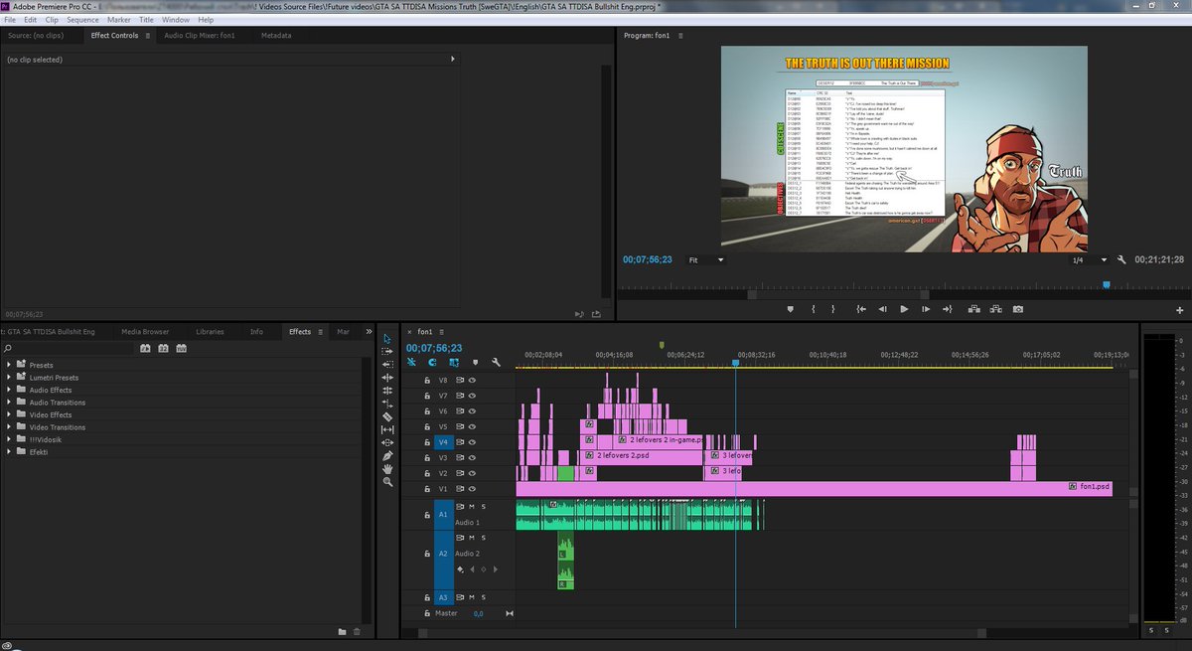Image resolution: width=1192 pixels, height=651 pixels.
Task: Expand the Audio Transitions folder
Action: click(9, 403)
